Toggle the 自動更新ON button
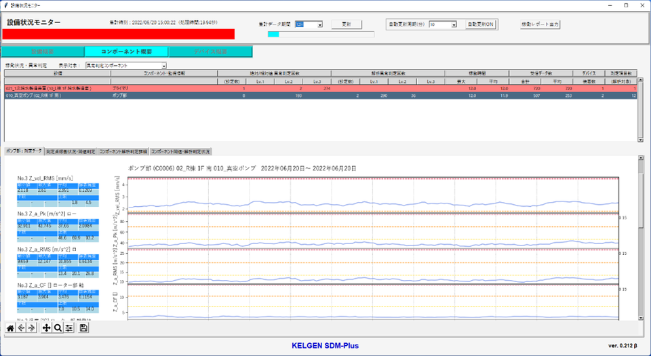Viewport: 651px width, 356px height. coord(480,24)
